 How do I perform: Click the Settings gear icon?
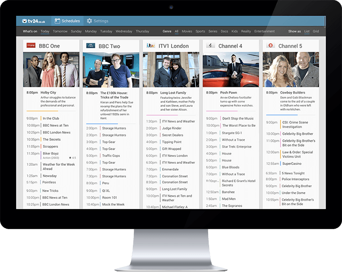pyautogui.click(x=89, y=21)
